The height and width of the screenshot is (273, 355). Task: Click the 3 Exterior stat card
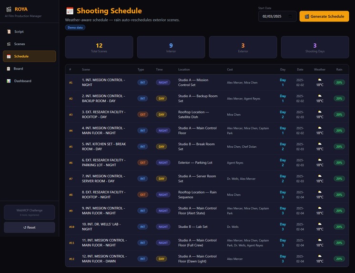[x=243, y=47]
